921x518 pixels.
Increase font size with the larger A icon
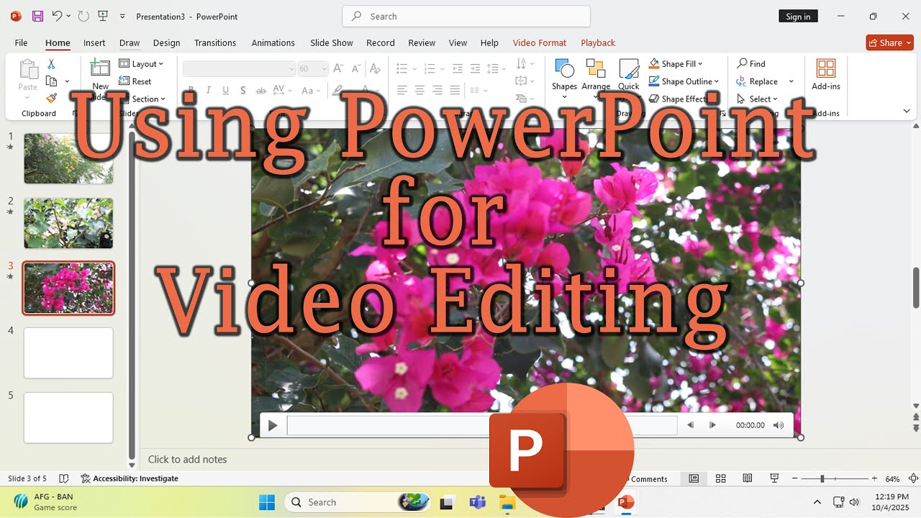[338, 68]
